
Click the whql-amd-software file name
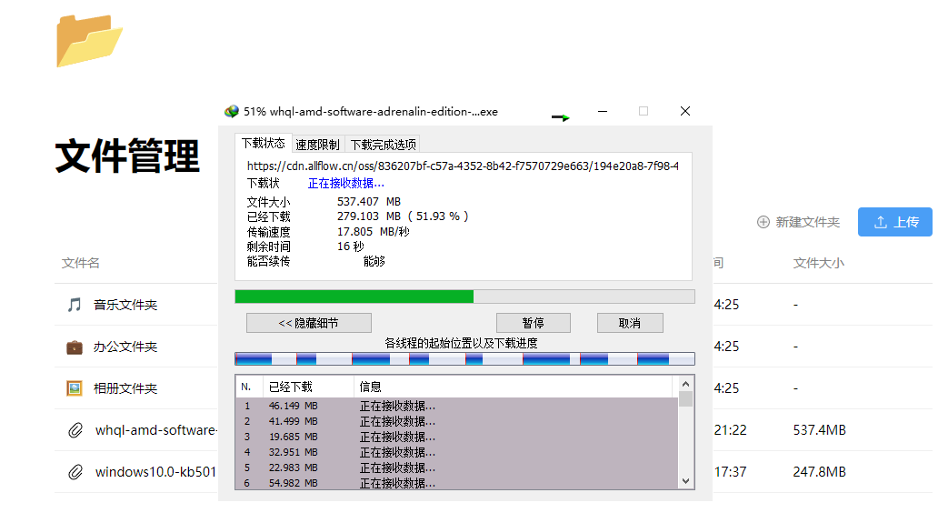pos(156,430)
